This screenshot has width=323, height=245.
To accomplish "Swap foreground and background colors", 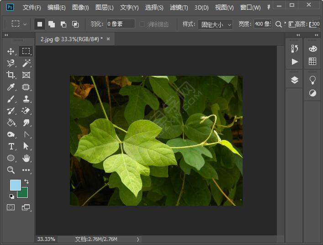I will 26,181.
